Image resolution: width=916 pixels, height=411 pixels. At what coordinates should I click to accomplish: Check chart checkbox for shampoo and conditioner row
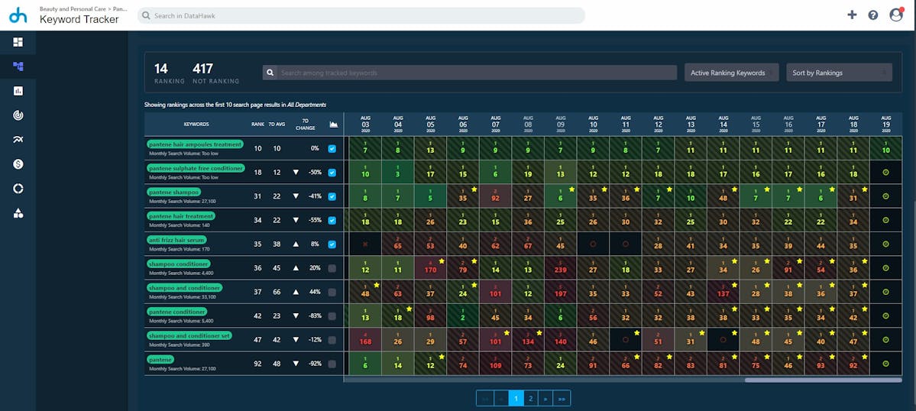pos(332,292)
